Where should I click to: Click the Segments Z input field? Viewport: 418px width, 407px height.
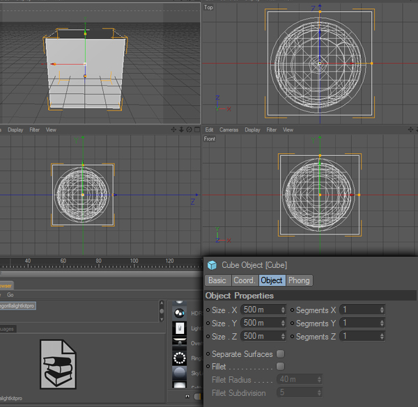[362, 336]
